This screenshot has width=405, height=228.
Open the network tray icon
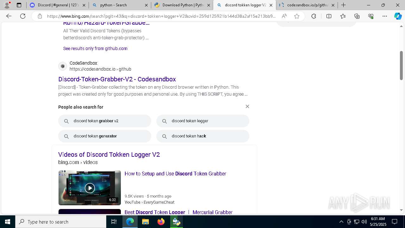click(x=356, y=222)
